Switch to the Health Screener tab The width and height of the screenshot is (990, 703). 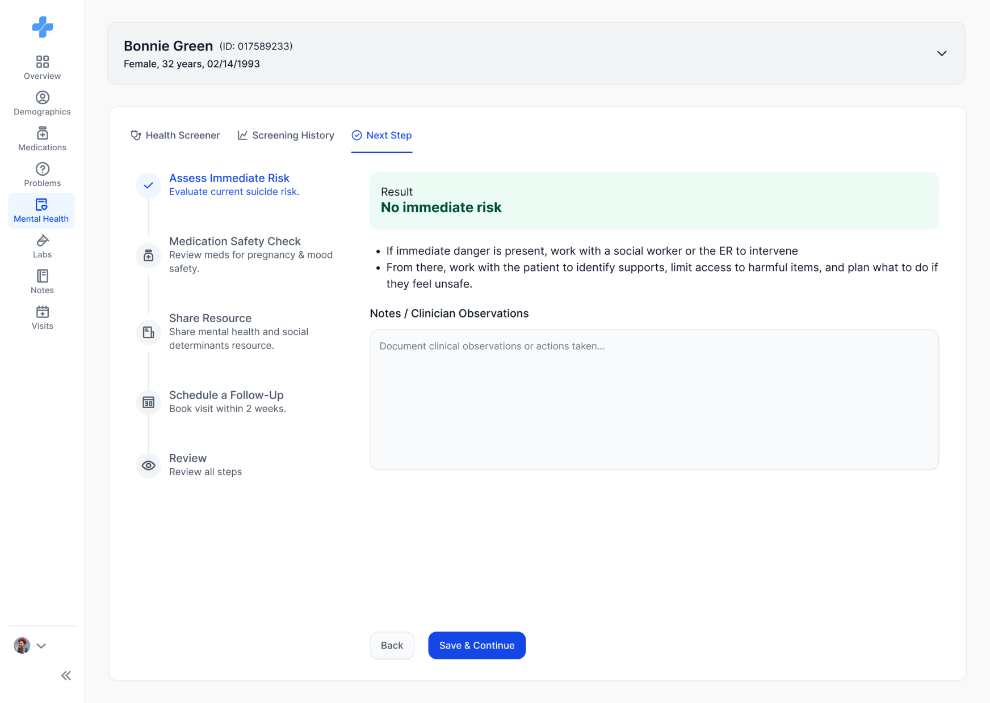pyautogui.click(x=175, y=135)
